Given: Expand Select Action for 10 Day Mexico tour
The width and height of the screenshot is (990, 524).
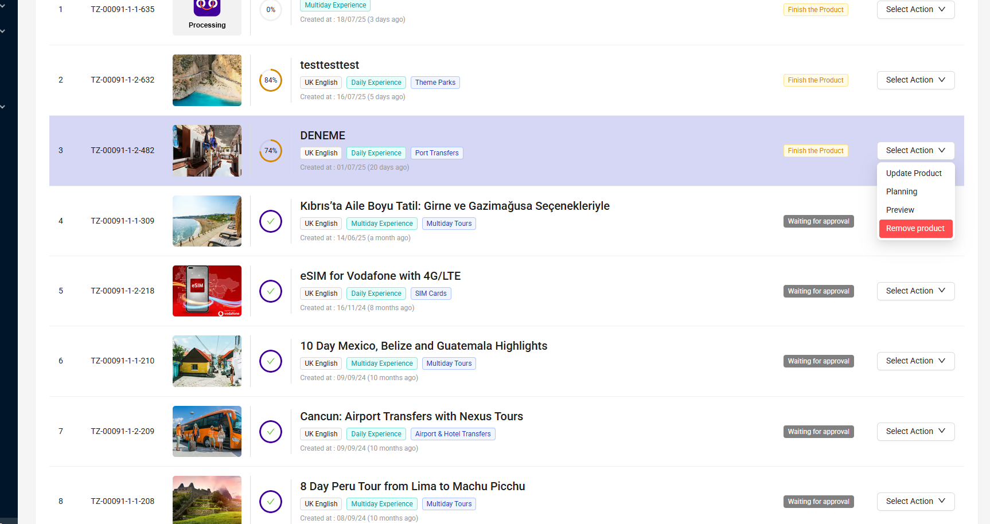Looking at the screenshot, I should click(x=915, y=361).
